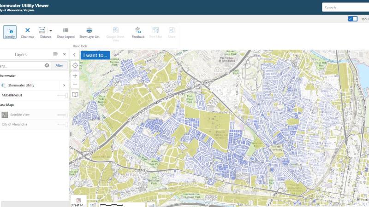The width and height of the screenshot is (369, 207).
Task: Zoom in with the plus button
Action: (x=75, y=75)
